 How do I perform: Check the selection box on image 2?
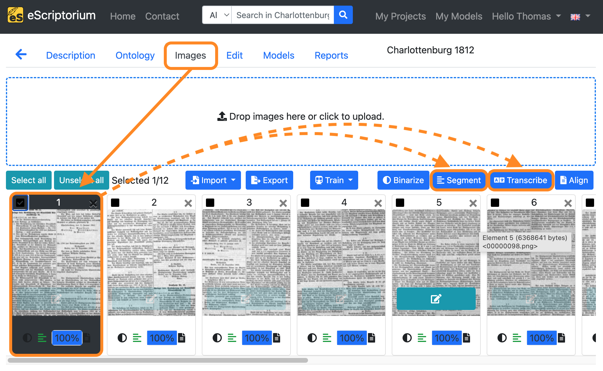115,203
